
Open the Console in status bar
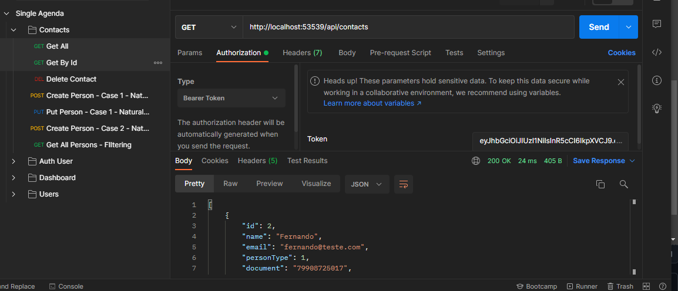(x=66, y=286)
